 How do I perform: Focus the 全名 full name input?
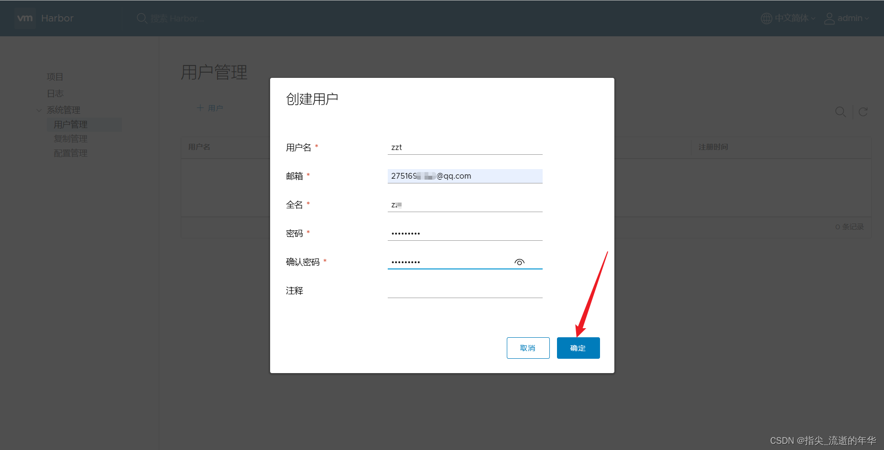pyautogui.click(x=465, y=204)
